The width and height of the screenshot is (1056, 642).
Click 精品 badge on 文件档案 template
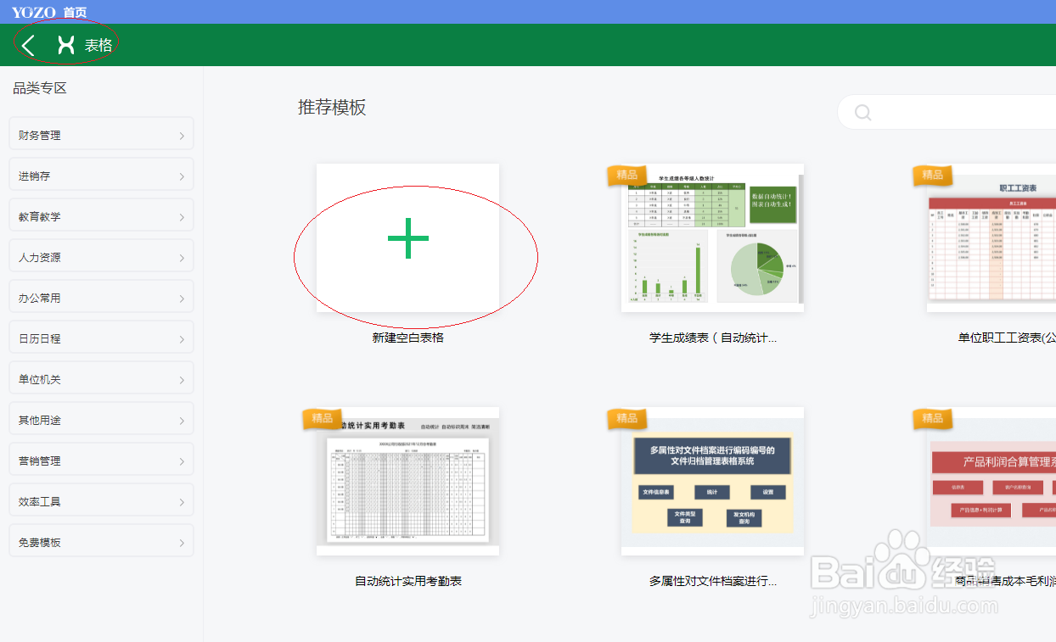(626, 418)
